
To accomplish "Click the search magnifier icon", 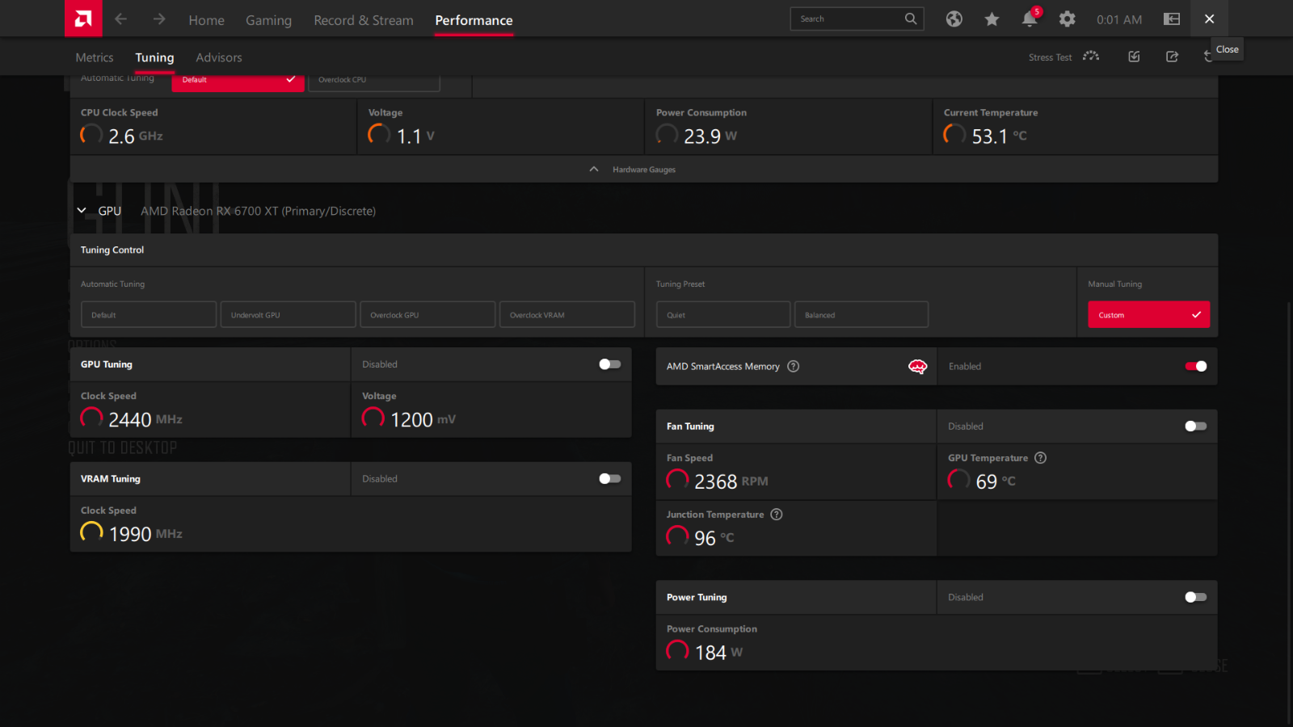I will click(x=911, y=19).
